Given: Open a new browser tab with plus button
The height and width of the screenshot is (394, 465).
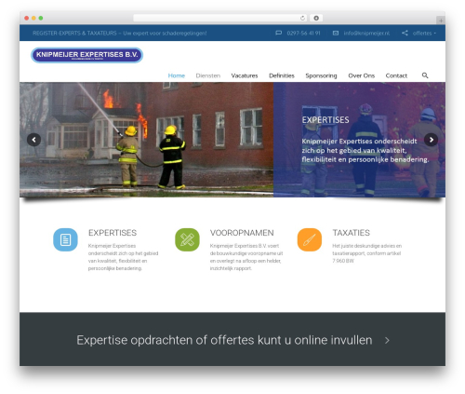Looking at the screenshot, I should pyautogui.click(x=441, y=20).
